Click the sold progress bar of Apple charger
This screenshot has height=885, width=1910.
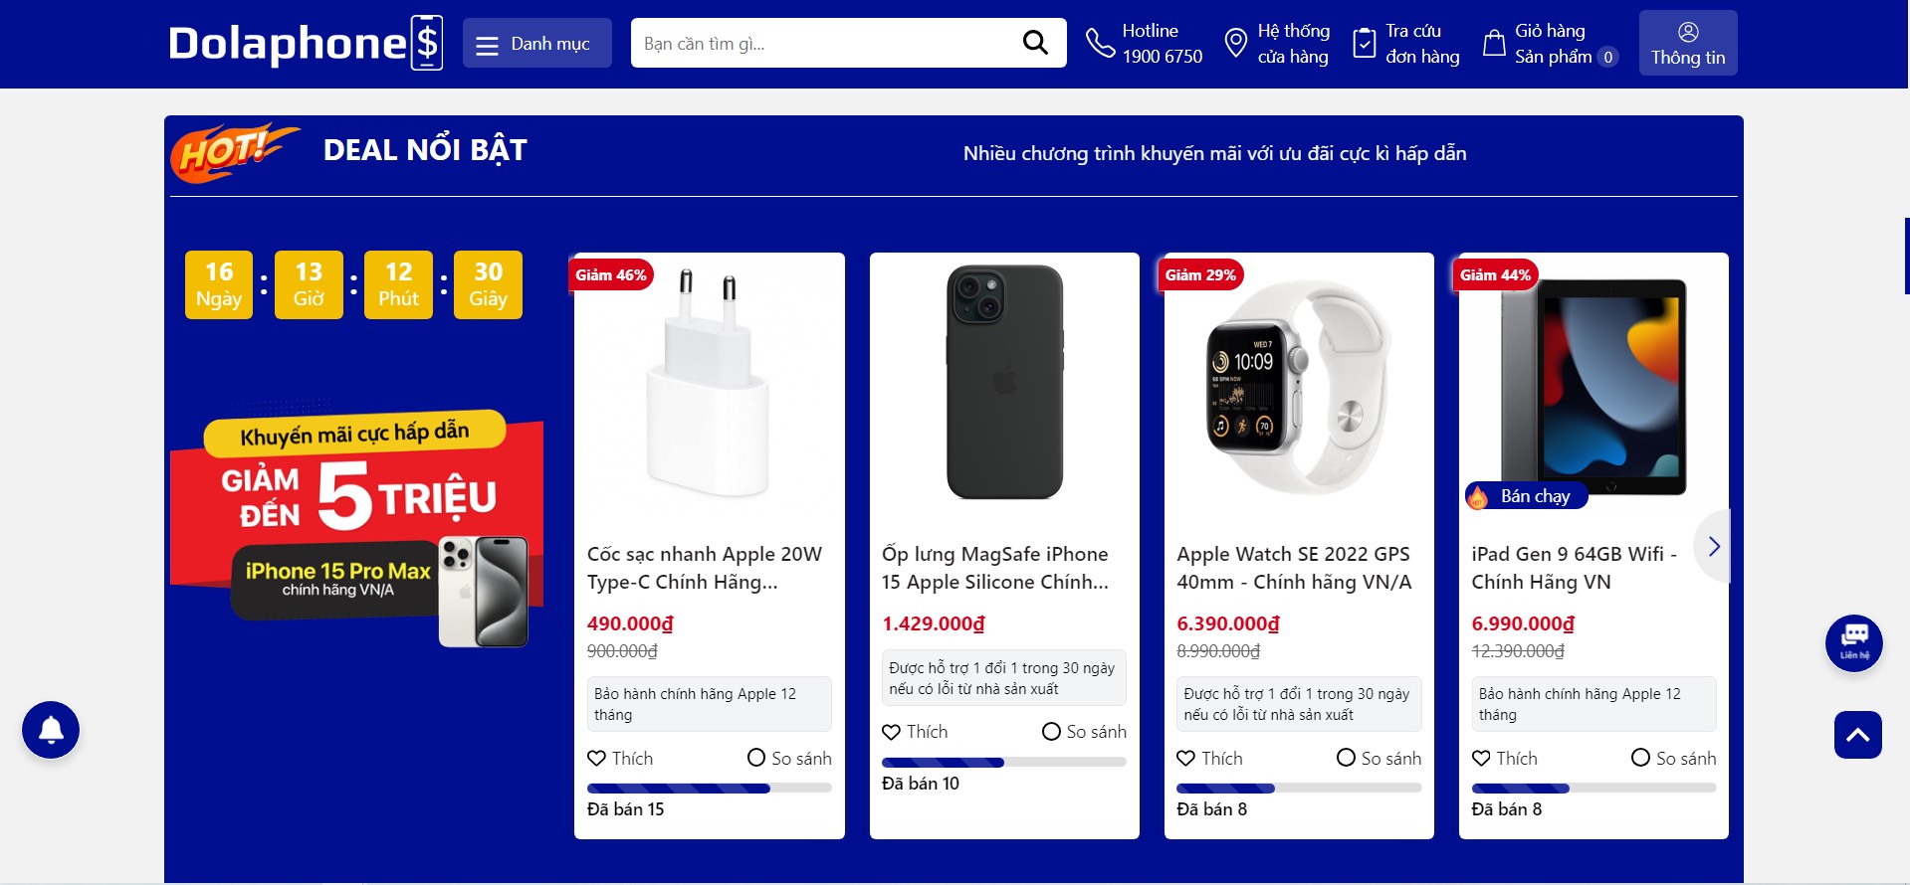[709, 789]
